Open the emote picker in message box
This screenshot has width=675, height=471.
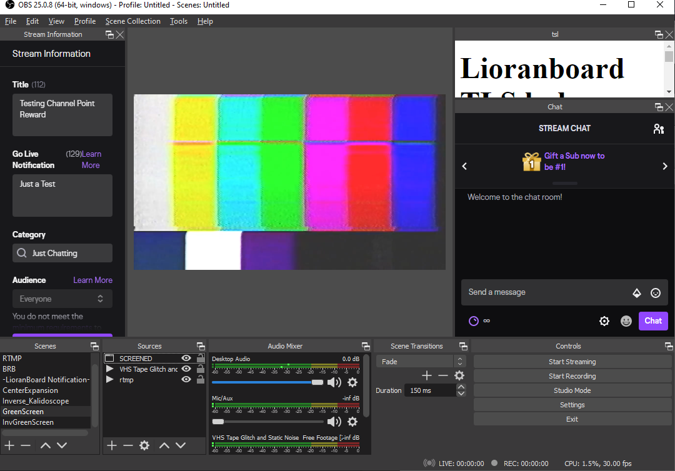[655, 293]
